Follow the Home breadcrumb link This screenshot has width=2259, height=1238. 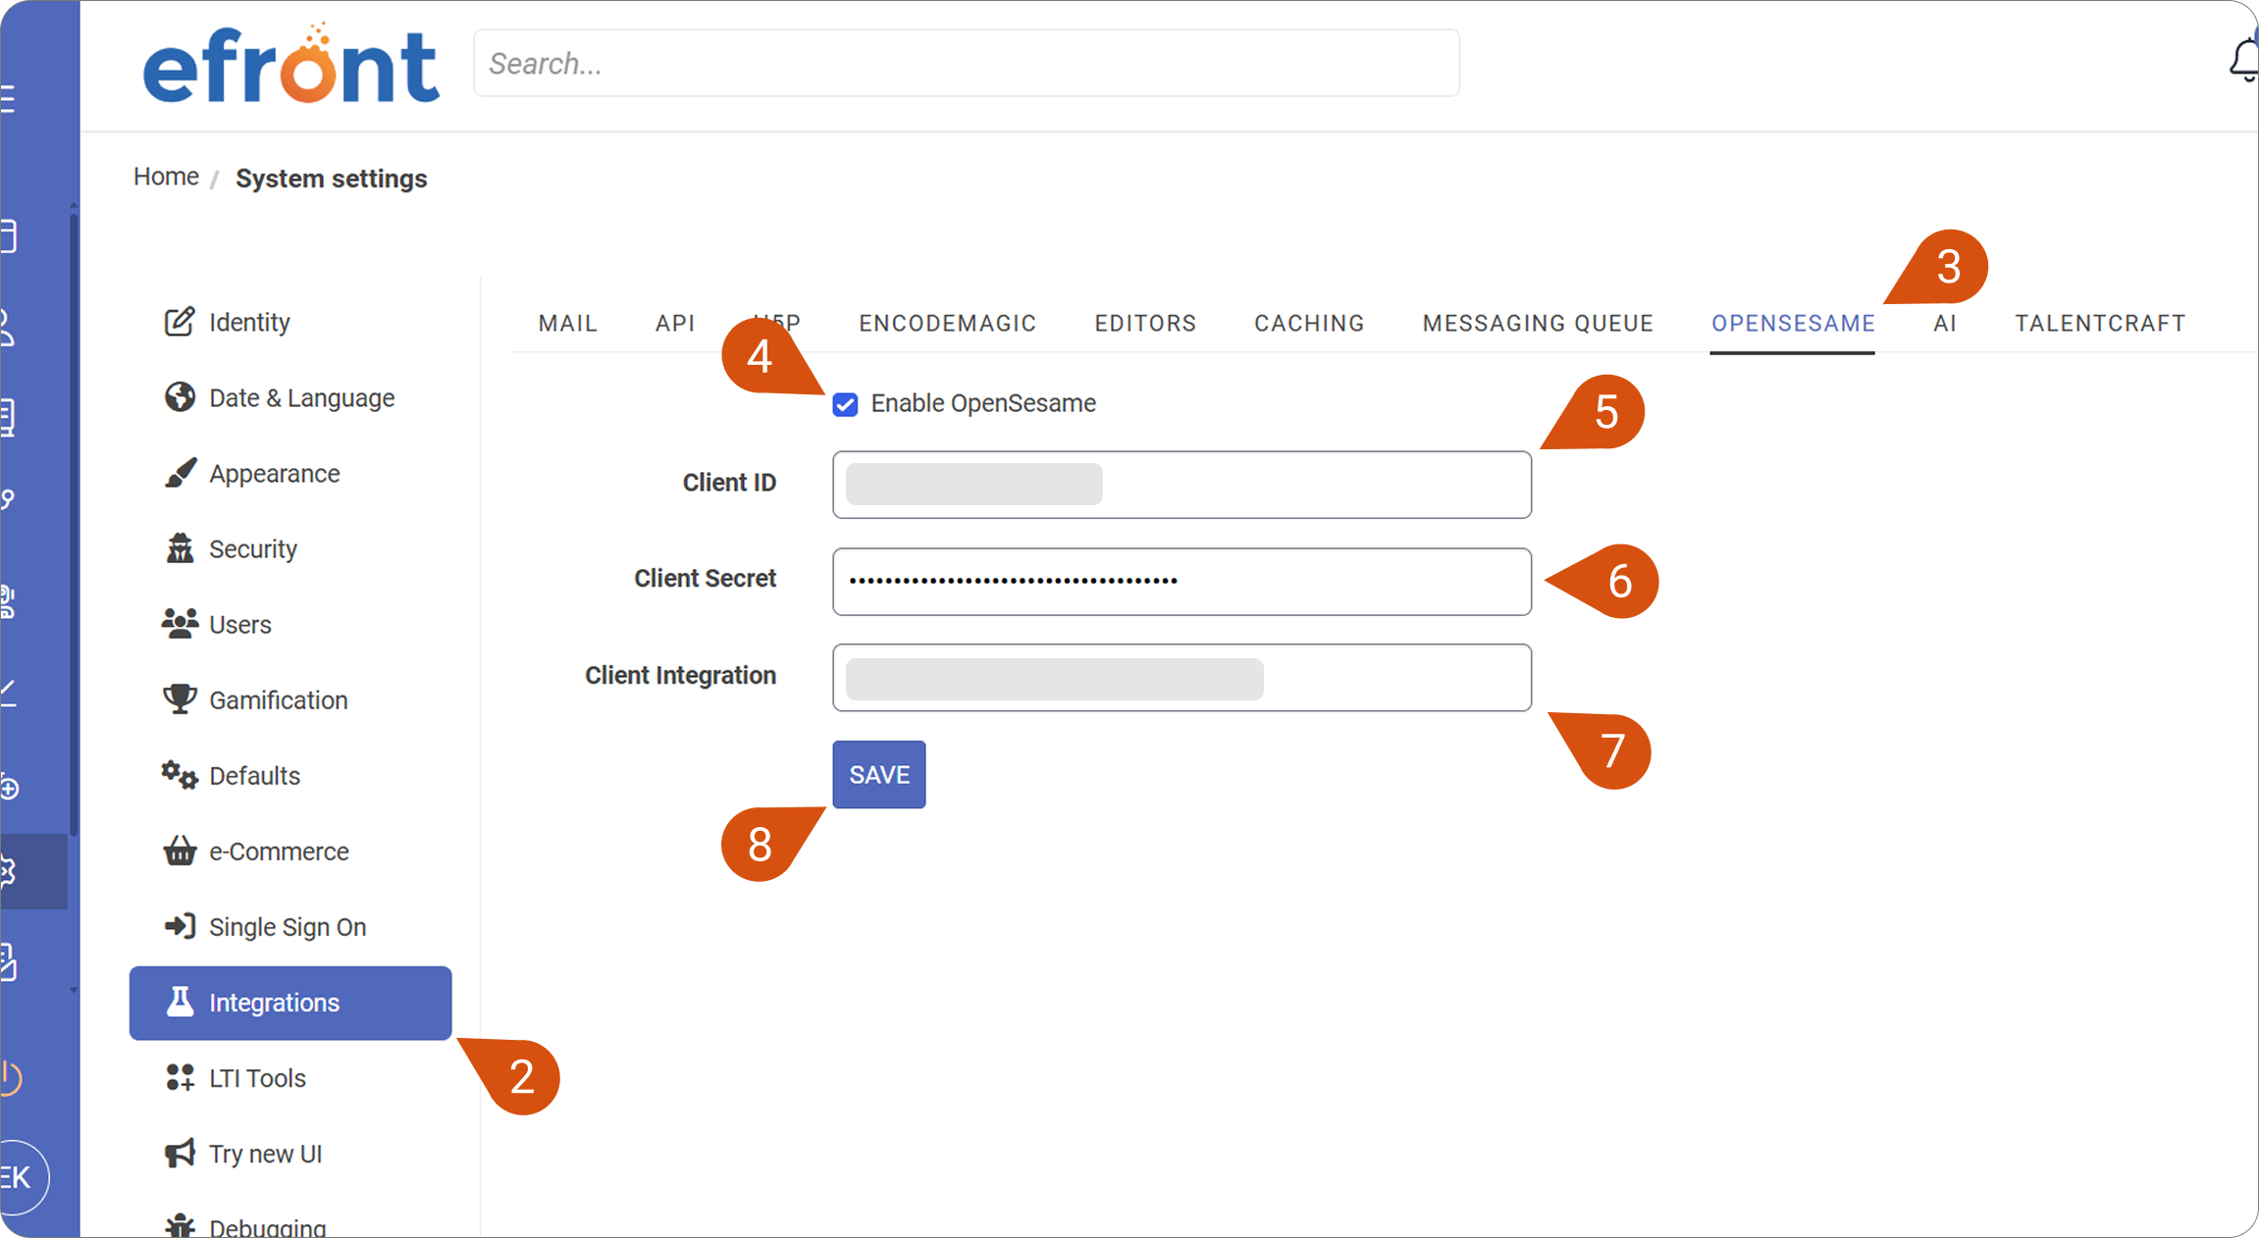pos(166,177)
